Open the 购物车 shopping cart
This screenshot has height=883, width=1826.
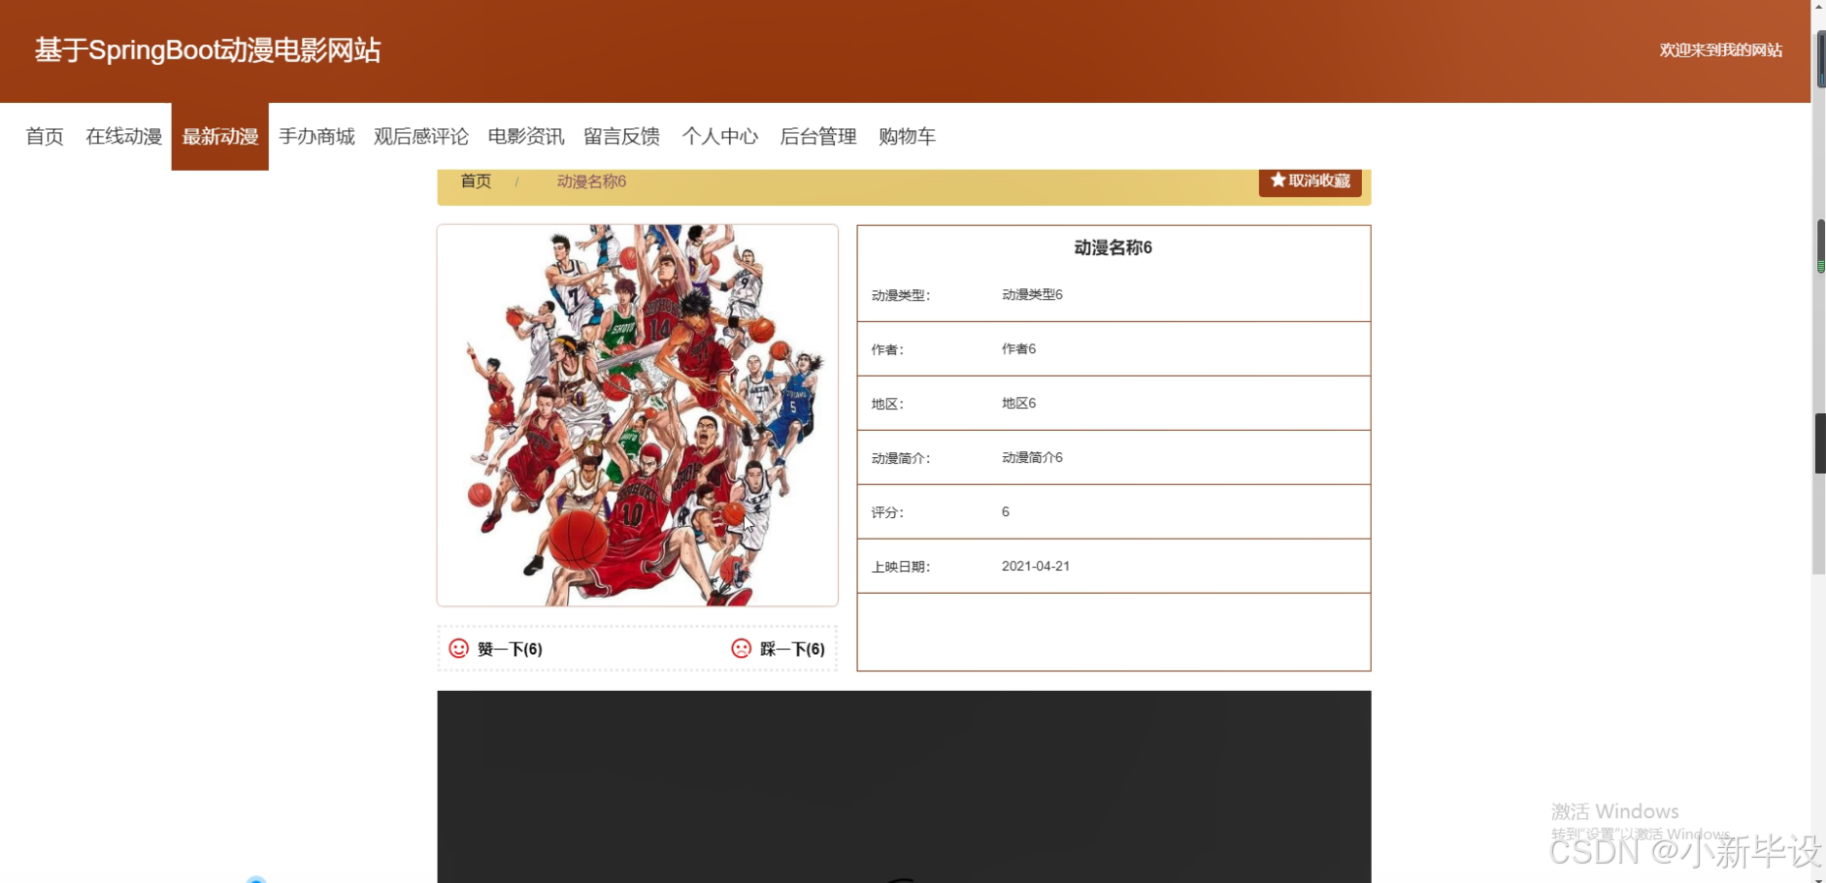907,136
